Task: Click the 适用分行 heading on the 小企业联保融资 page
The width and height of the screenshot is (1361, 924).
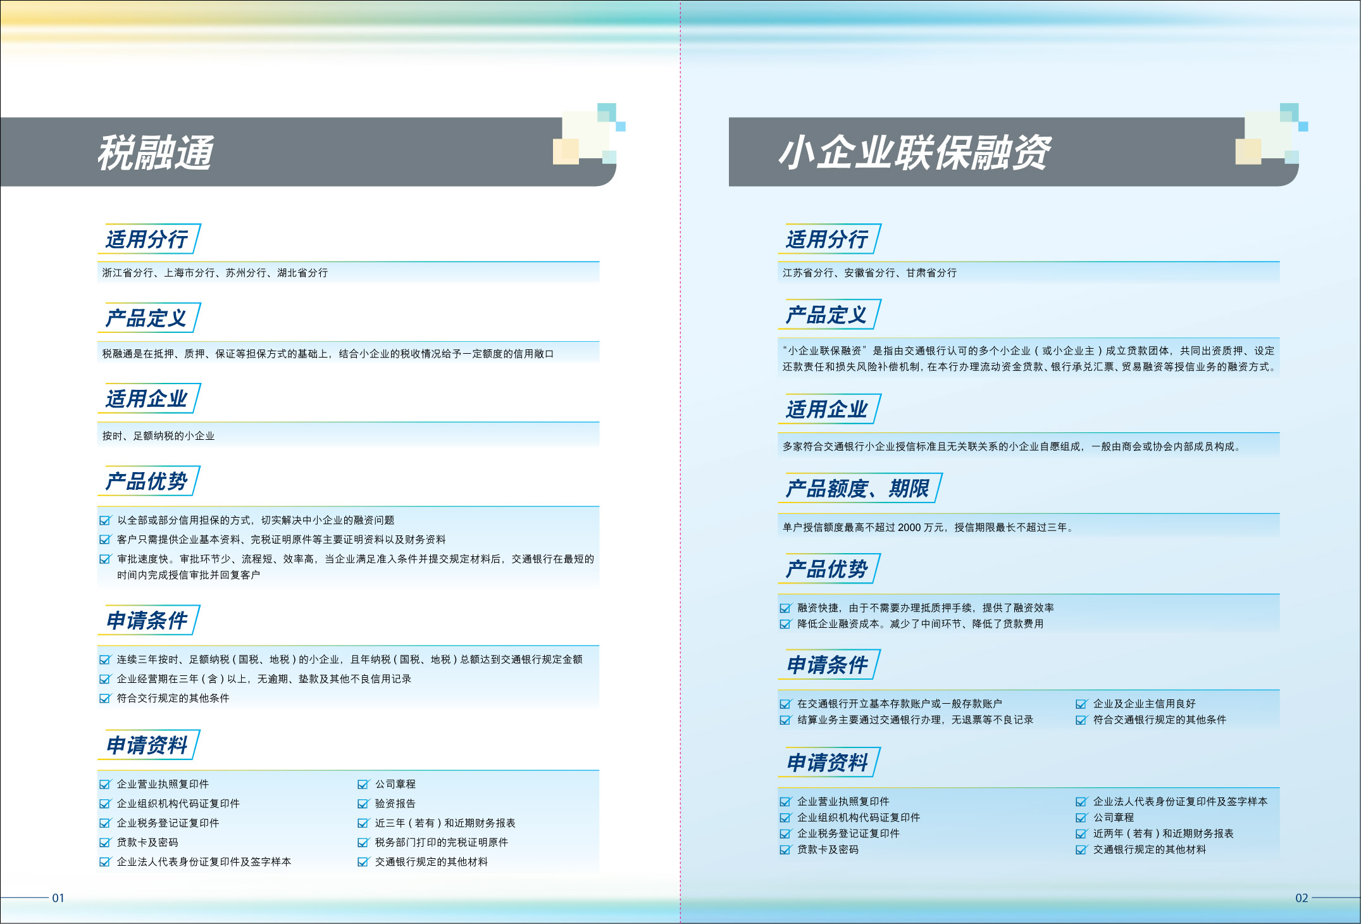Action: [827, 239]
